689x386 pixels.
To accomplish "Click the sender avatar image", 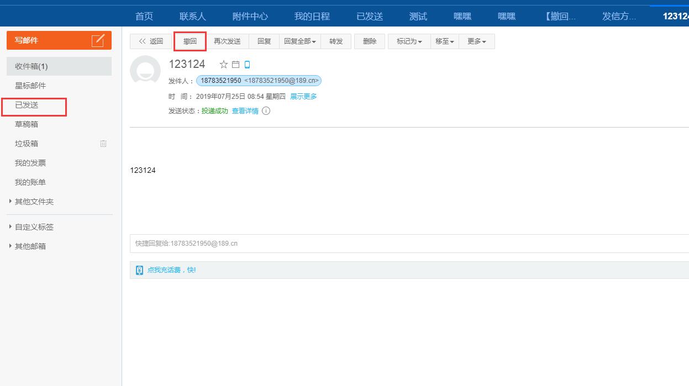I will click(145, 71).
